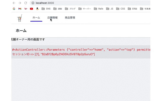Expand the SNS bookmark folder
Viewport: 162px width, 101px height.
pos(46,9)
